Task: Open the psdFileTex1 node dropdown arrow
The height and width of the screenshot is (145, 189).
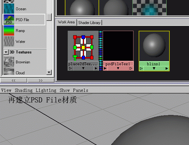Action: [118, 68]
